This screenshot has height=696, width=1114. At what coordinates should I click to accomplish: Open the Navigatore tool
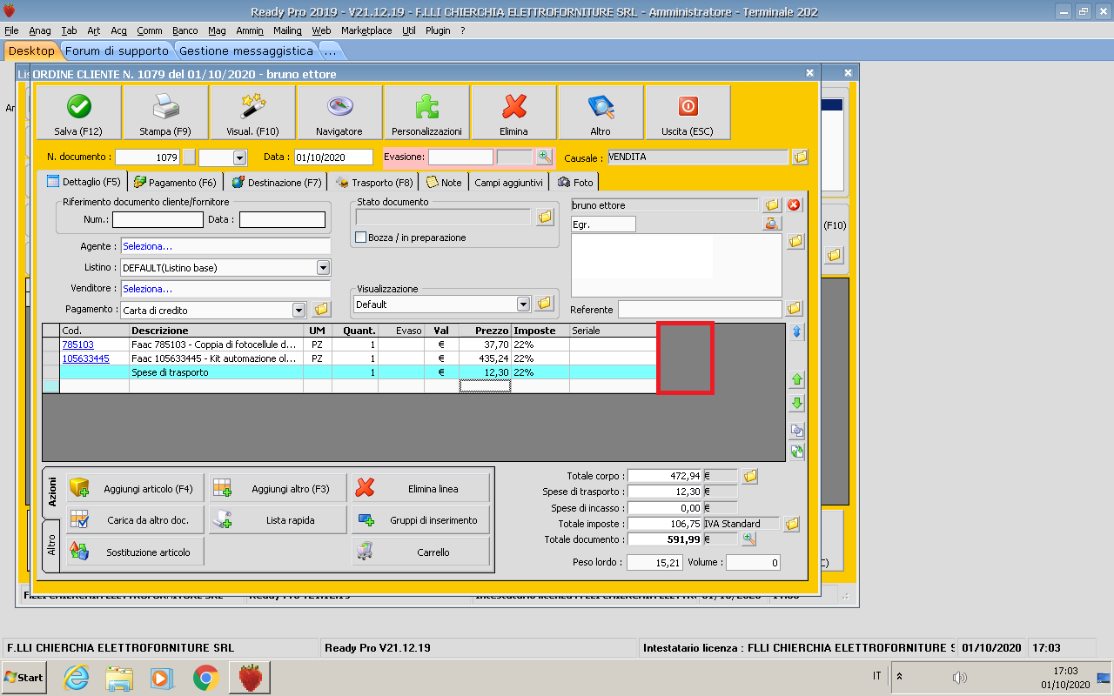point(339,112)
